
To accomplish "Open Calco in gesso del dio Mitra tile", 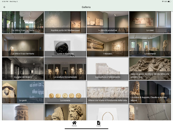I will (150, 69).
